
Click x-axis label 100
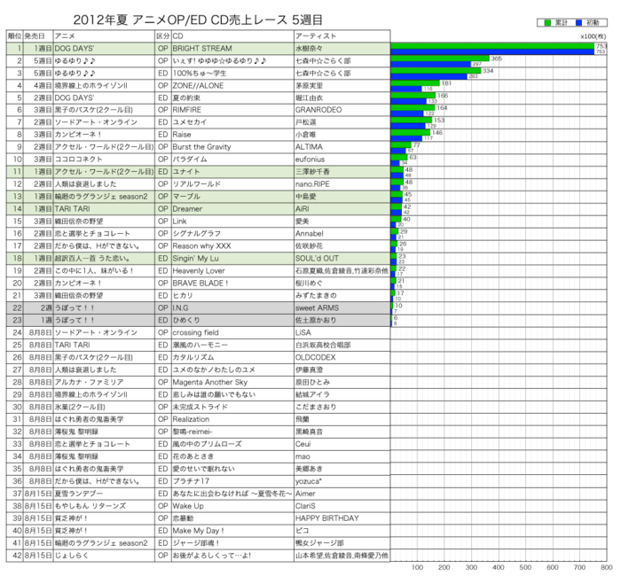(417, 567)
